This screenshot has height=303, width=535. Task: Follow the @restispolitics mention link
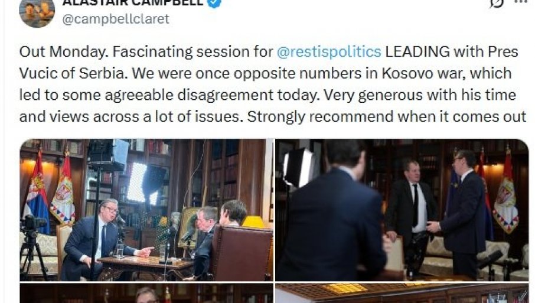328,51
